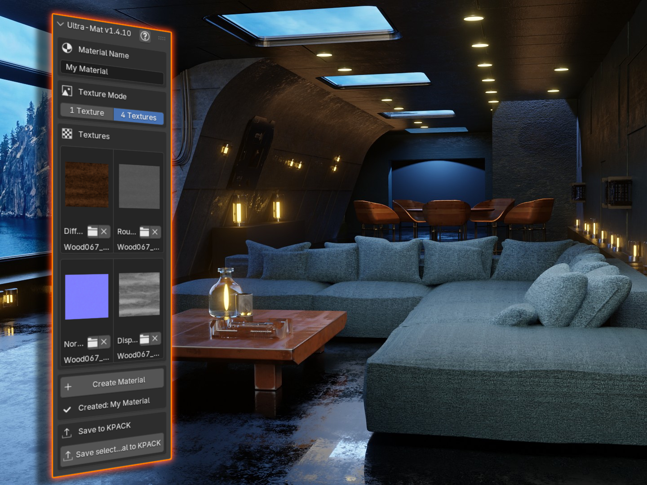This screenshot has width=647, height=485.
Task: Click the panel drag-handle dots icon
Action: click(162, 39)
